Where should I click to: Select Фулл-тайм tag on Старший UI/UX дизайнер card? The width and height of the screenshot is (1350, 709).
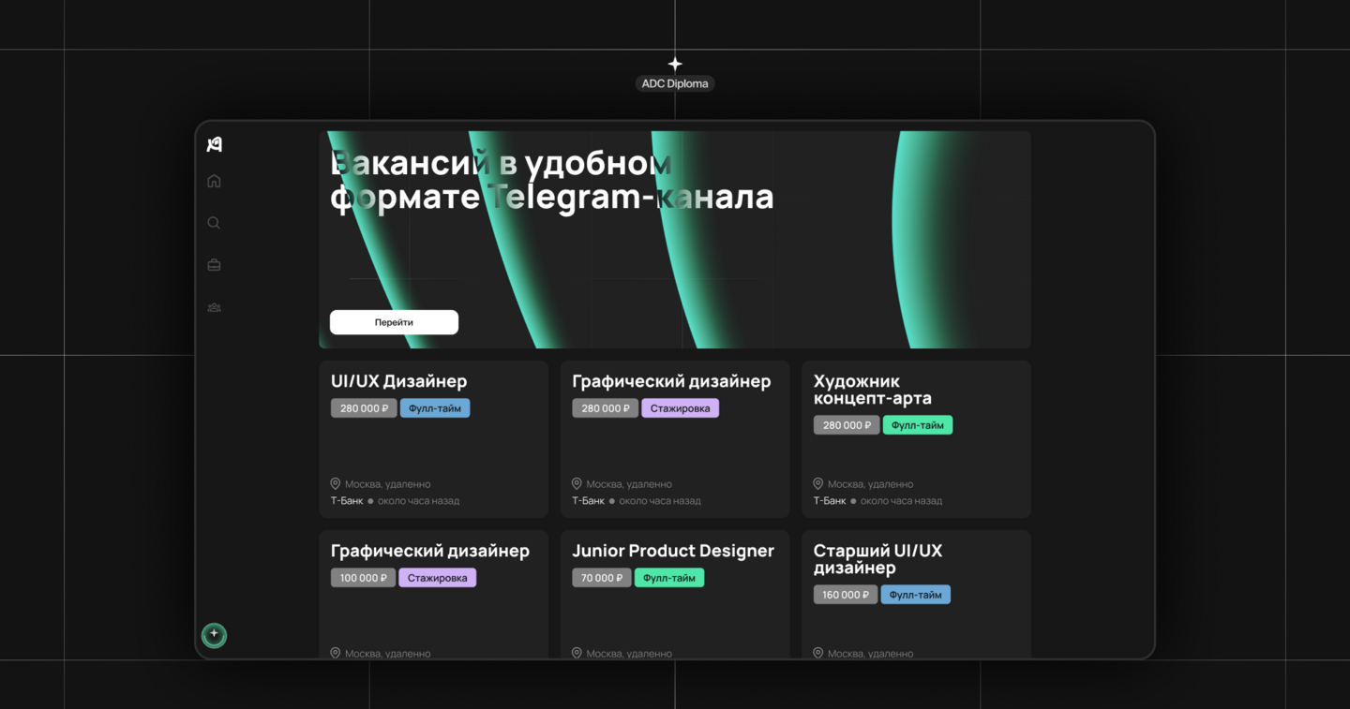pyautogui.click(x=916, y=595)
